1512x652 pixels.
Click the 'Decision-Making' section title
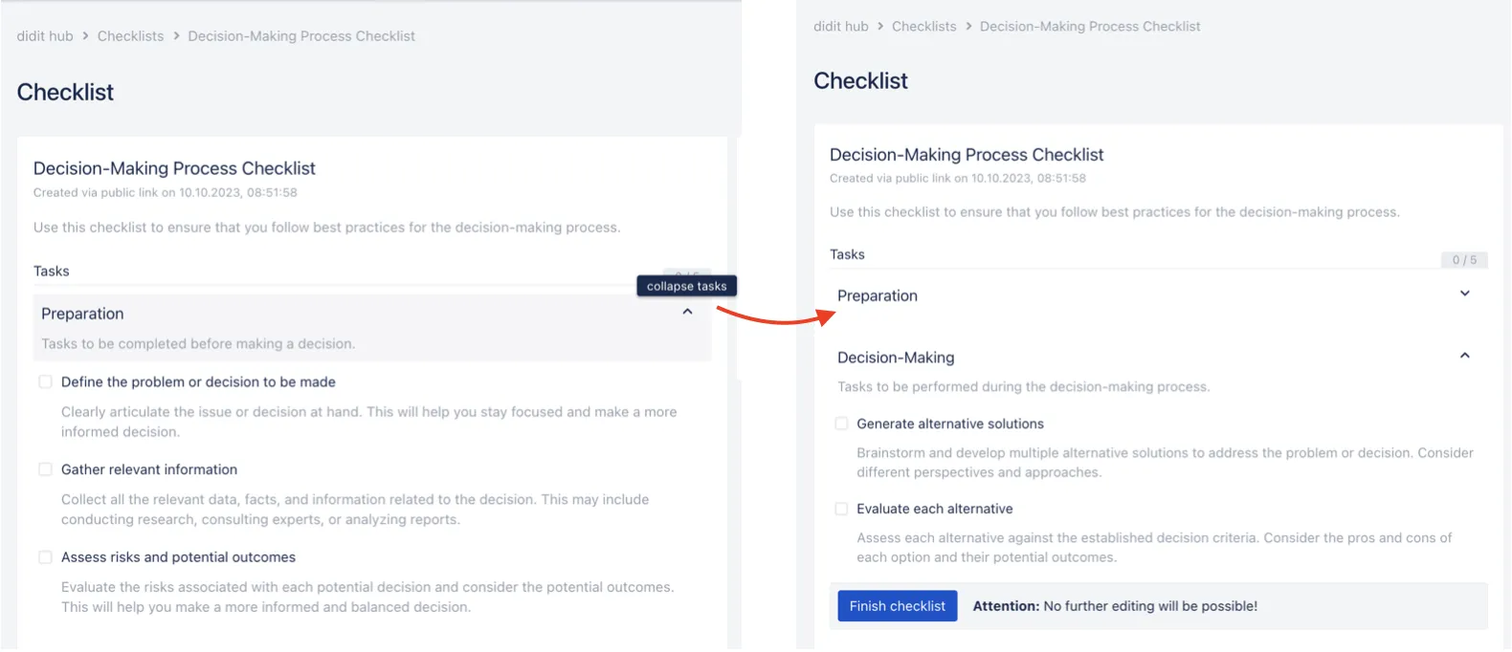(896, 358)
